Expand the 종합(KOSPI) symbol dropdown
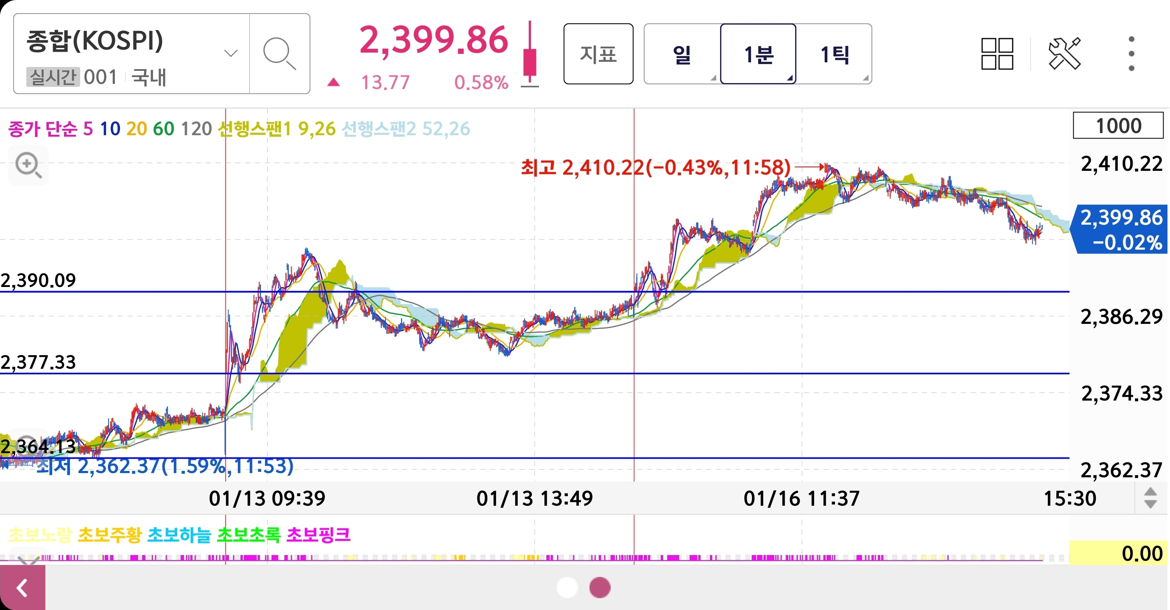This screenshot has width=1170, height=610. click(231, 54)
